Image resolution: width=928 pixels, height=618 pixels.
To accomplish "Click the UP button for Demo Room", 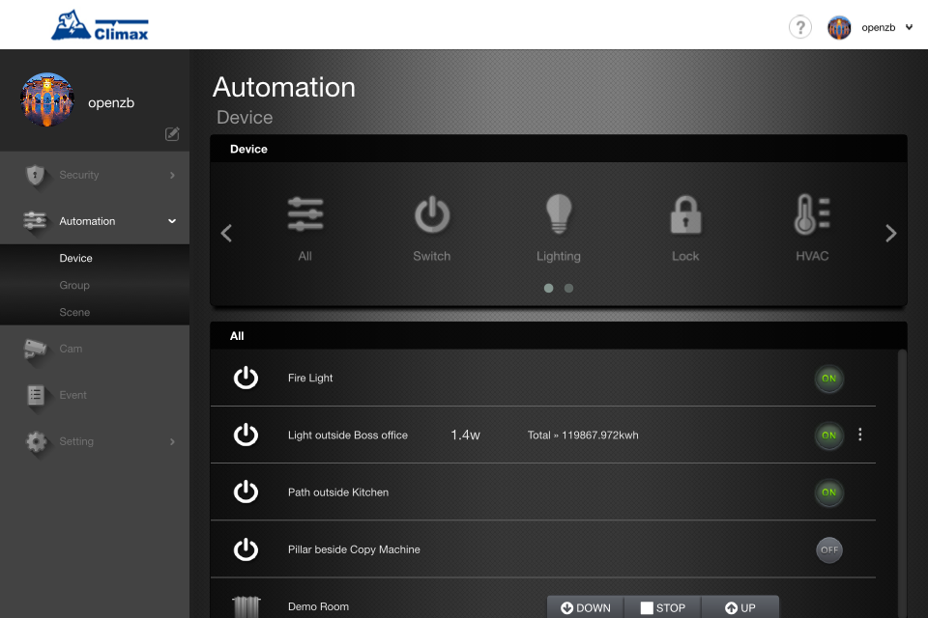I will [x=740, y=607].
